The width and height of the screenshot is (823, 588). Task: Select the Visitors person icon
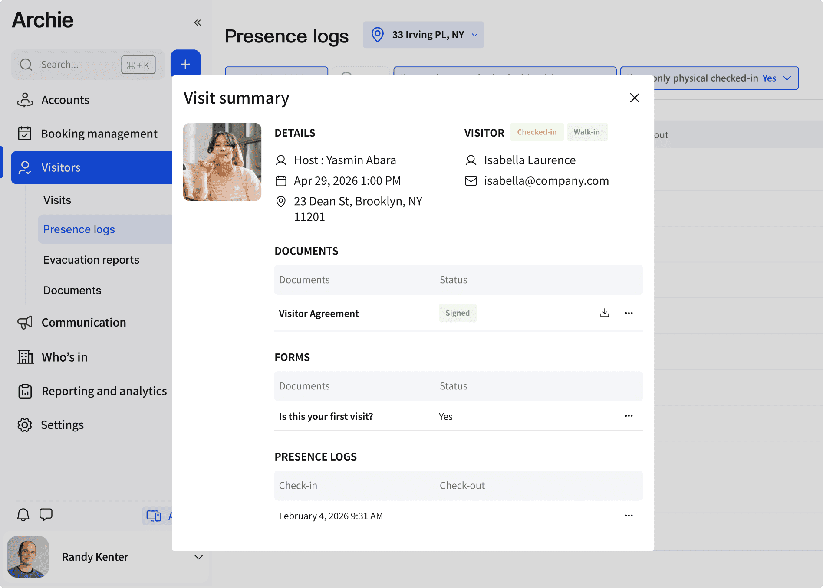25,168
